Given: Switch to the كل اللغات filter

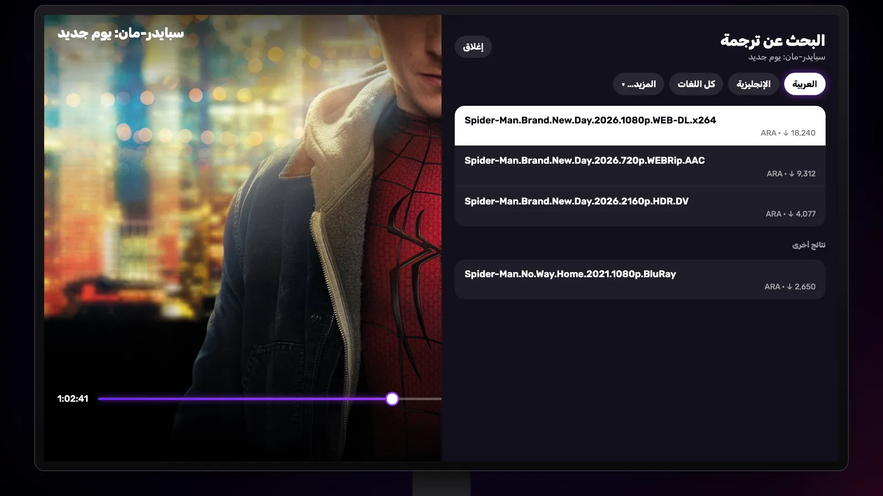Looking at the screenshot, I should click(696, 84).
